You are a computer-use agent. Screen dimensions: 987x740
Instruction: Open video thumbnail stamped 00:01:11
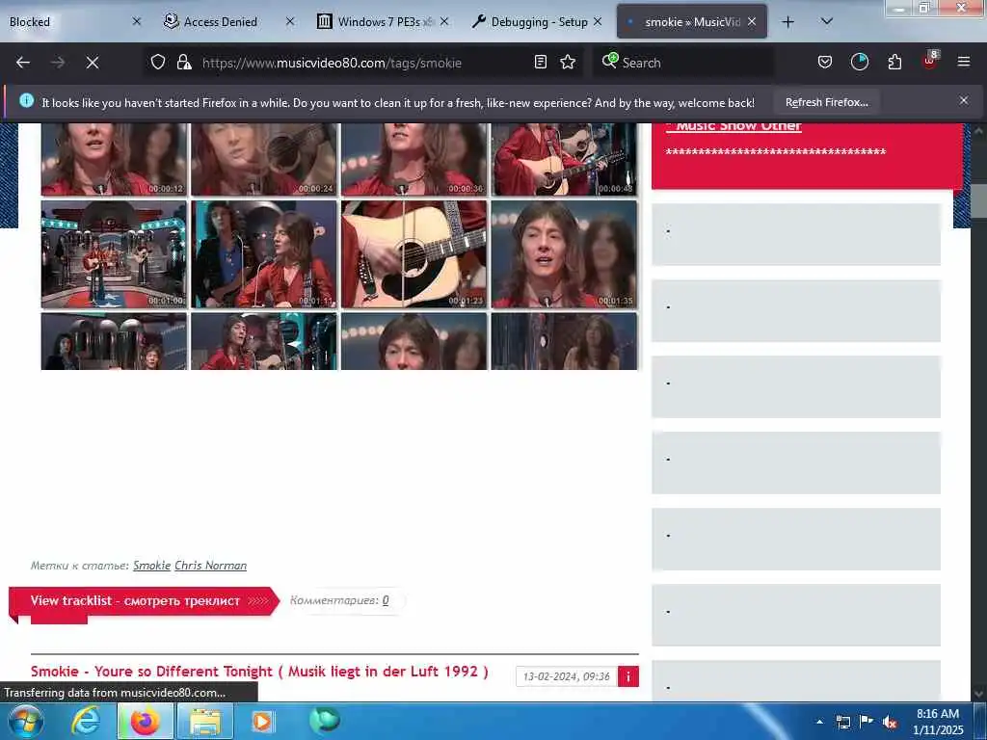[264, 254]
